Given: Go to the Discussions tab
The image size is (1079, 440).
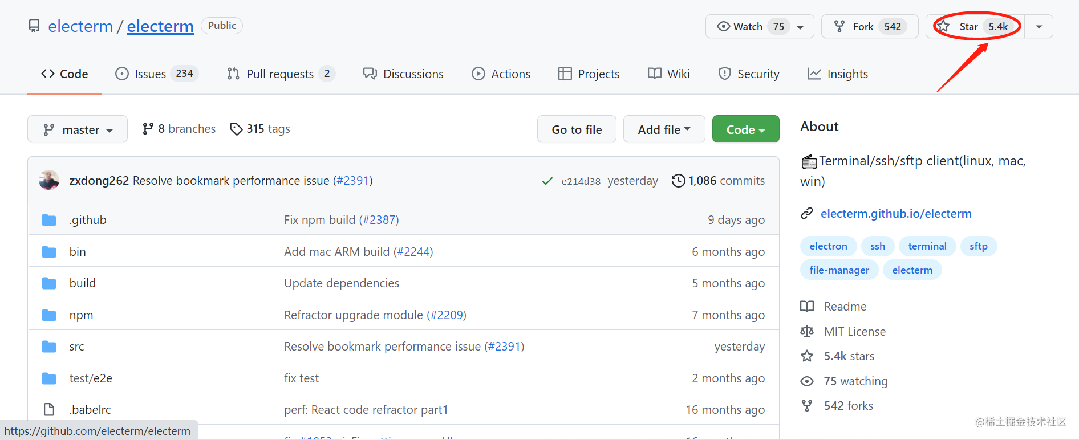Looking at the screenshot, I should tap(403, 74).
